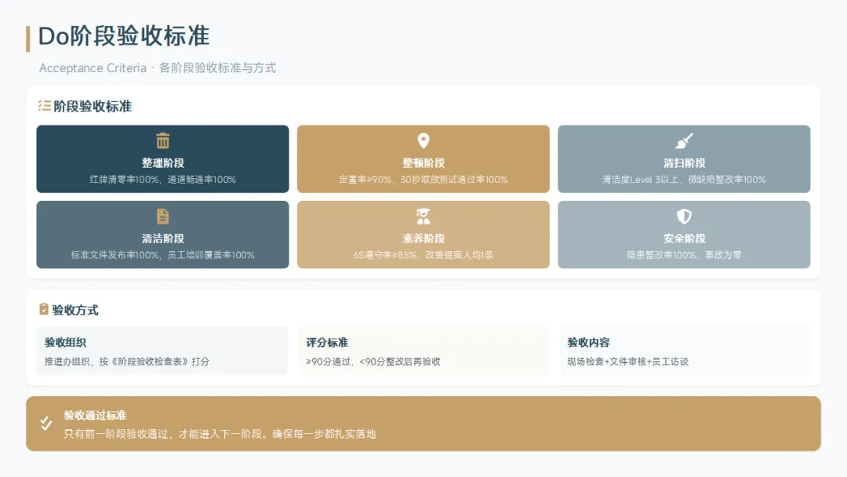Click text 现场检查+文件审核+员工访谈
The width and height of the screenshot is (847, 477).
point(627,362)
